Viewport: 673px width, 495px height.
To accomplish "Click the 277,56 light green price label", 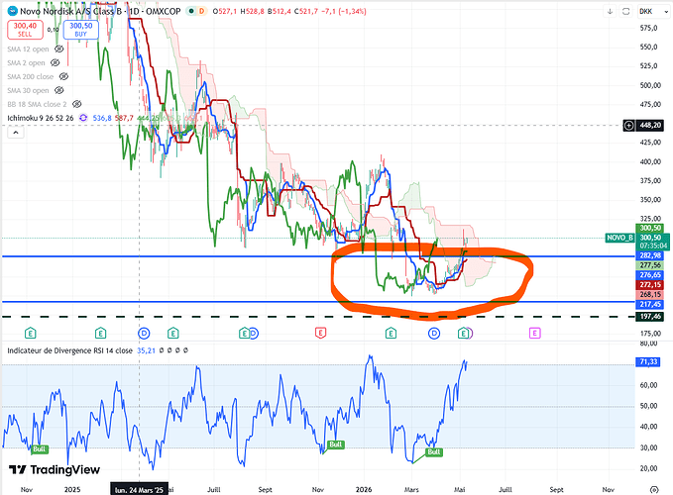I will pyautogui.click(x=650, y=265).
